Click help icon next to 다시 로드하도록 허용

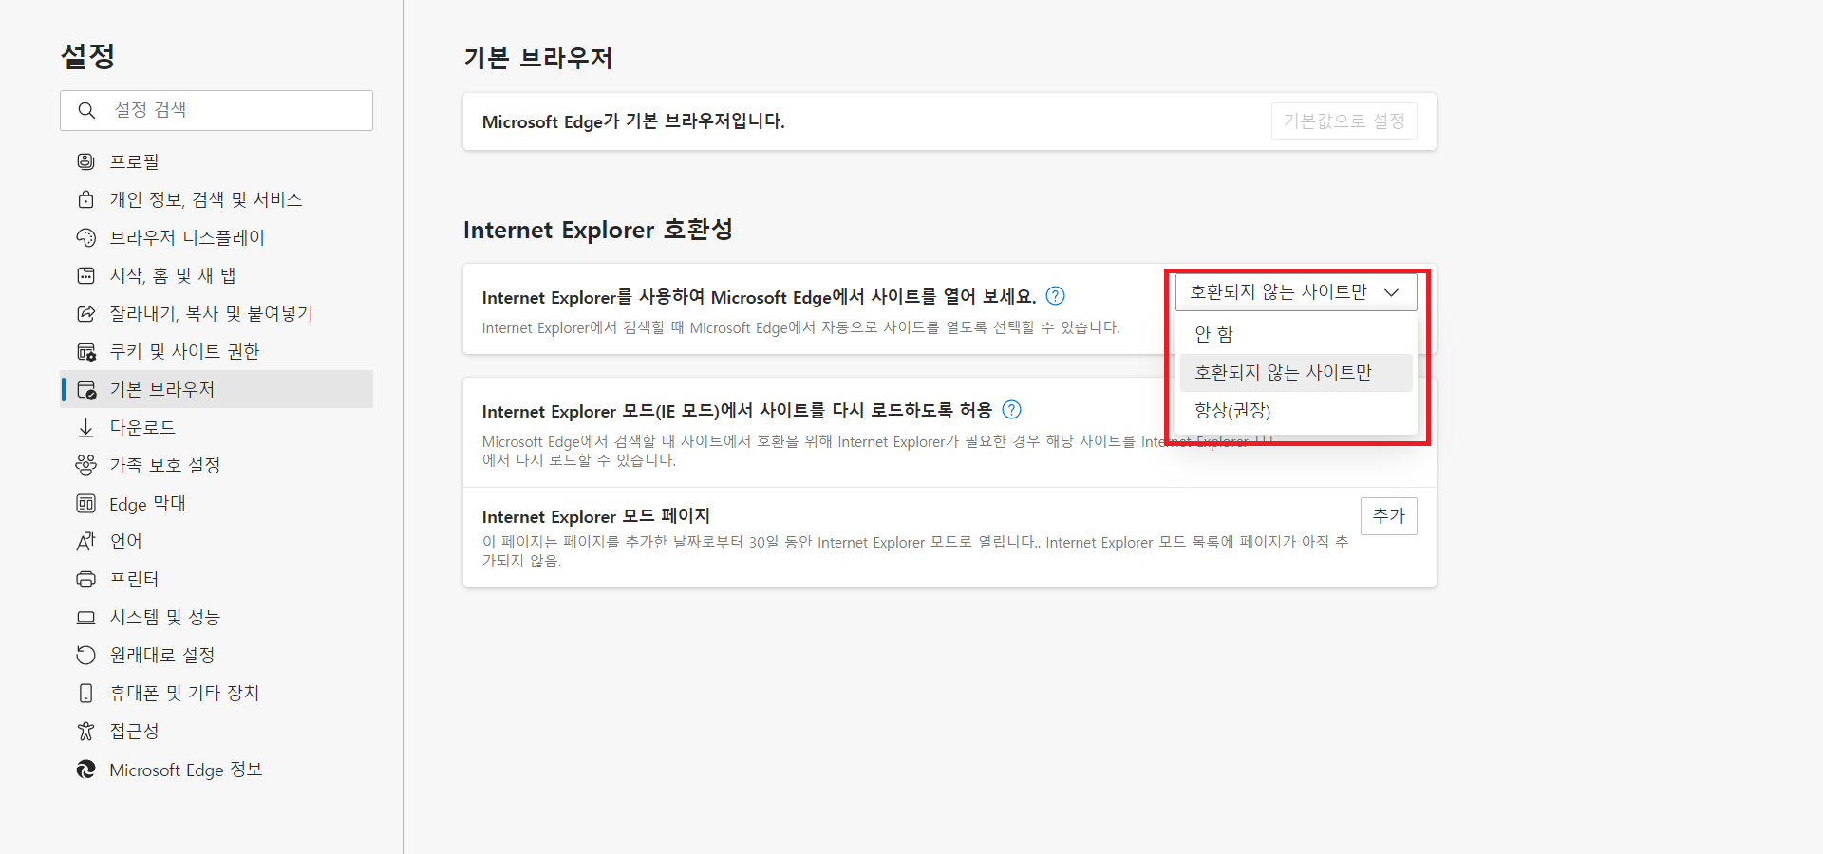coord(1012,410)
